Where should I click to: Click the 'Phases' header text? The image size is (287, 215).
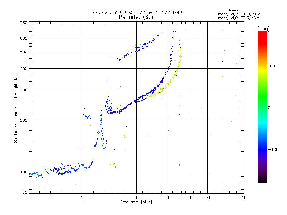(x=232, y=10)
